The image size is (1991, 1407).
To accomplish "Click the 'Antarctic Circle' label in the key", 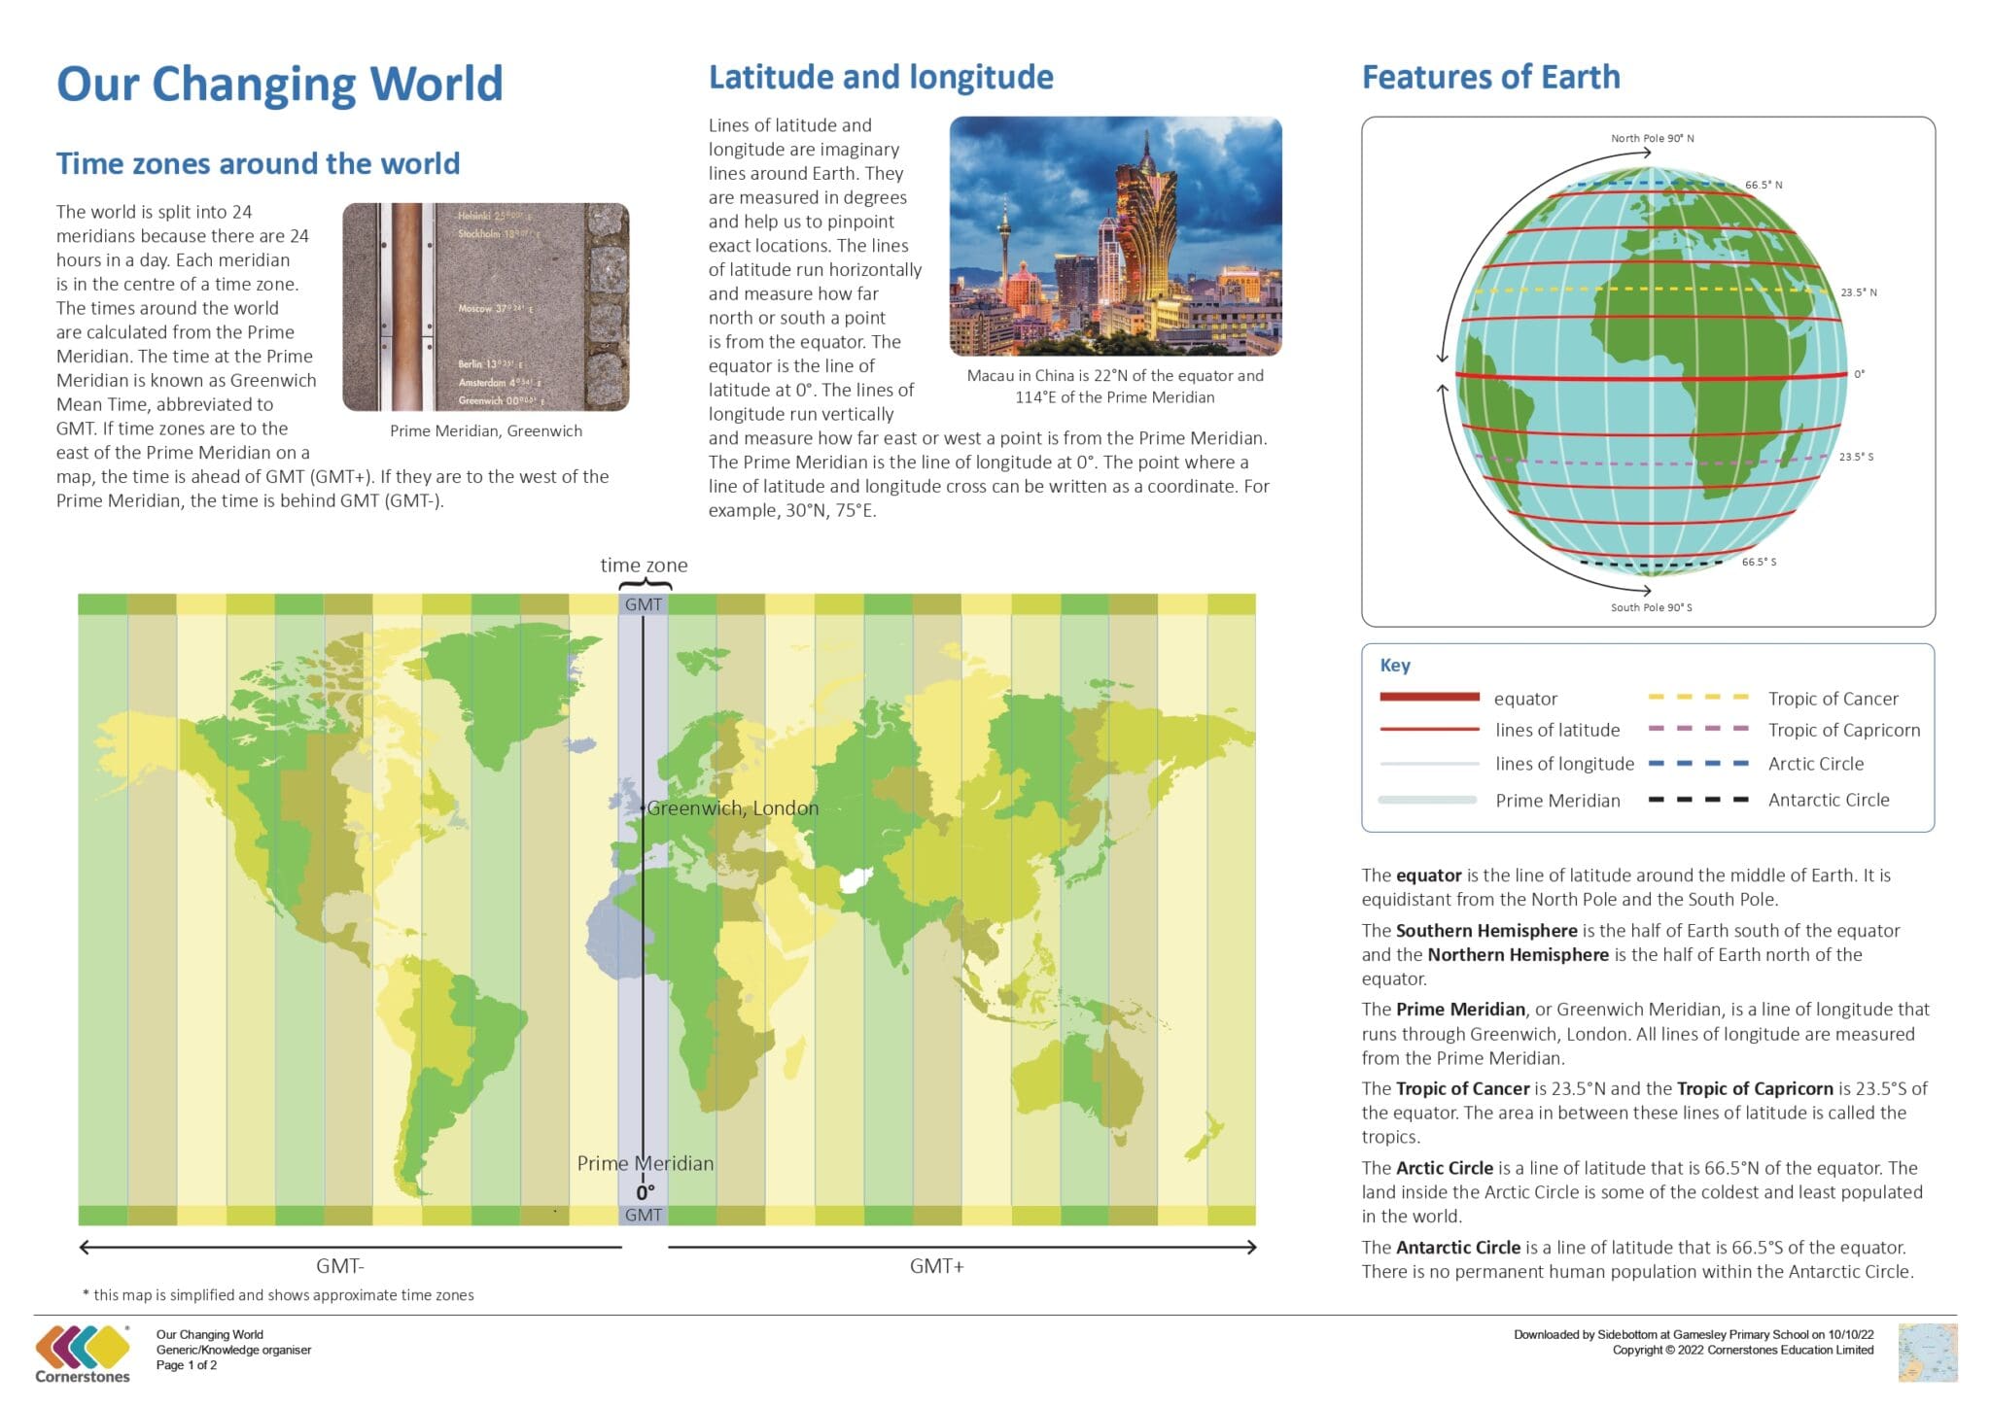I will [x=1829, y=800].
